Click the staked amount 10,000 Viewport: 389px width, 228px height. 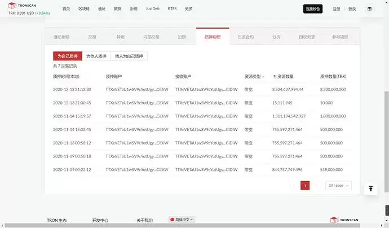pos(326,103)
